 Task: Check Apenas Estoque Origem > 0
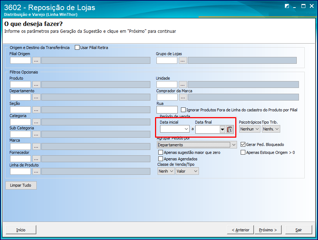[243, 152]
